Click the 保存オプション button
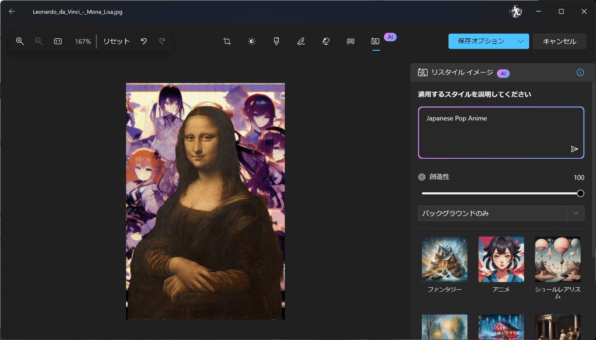The image size is (596, 340). click(481, 41)
